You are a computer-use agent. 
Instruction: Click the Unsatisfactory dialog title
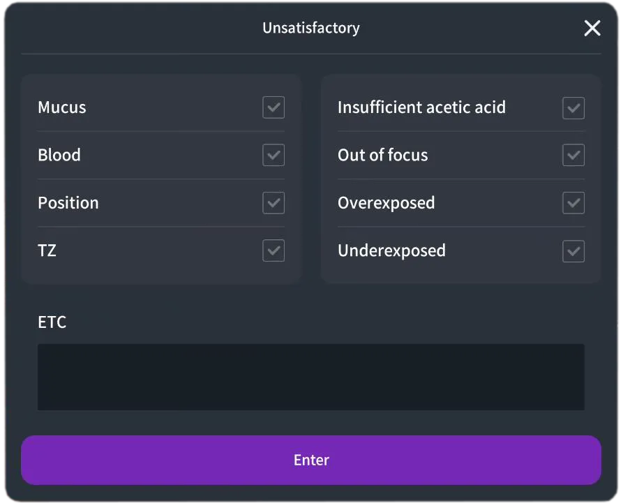coord(310,28)
